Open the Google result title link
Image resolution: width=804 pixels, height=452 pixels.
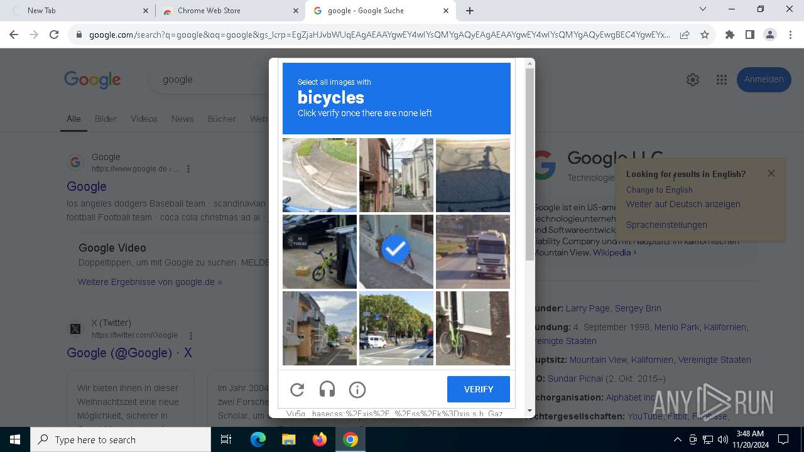click(x=87, y=186)
